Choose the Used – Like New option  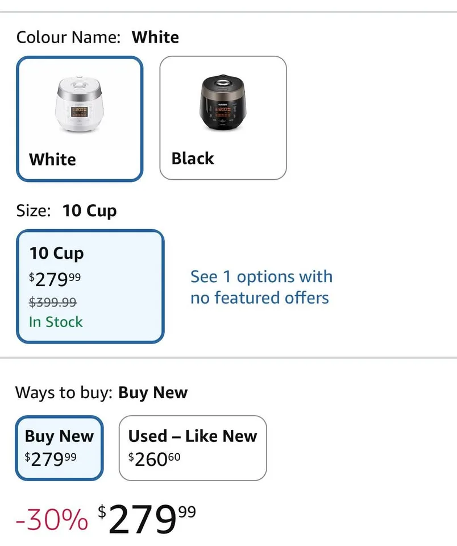coord(192,447)
